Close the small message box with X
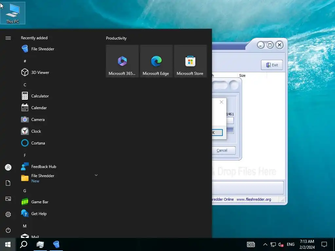 (x=221, y=102)
